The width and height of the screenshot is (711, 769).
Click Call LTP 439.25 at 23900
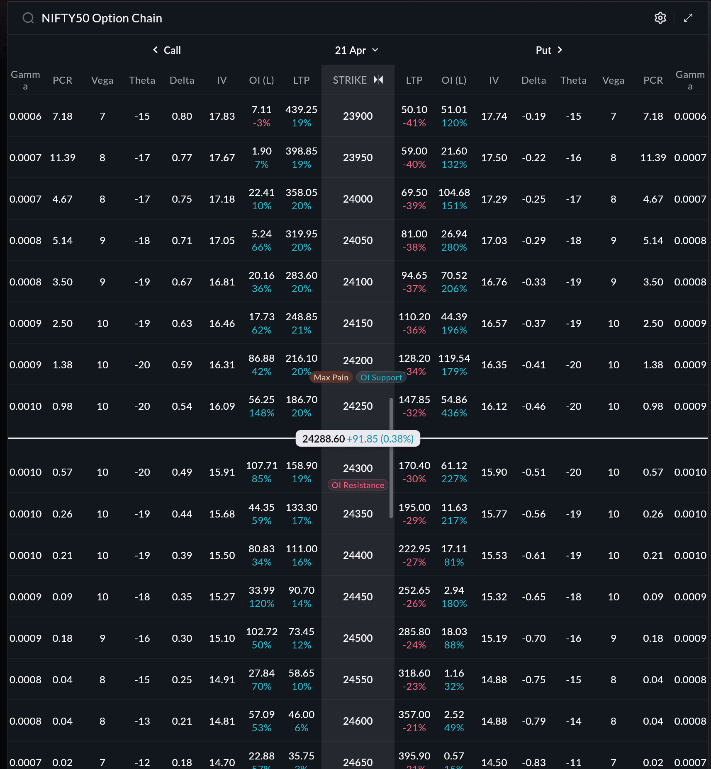(x=301, y=110)
